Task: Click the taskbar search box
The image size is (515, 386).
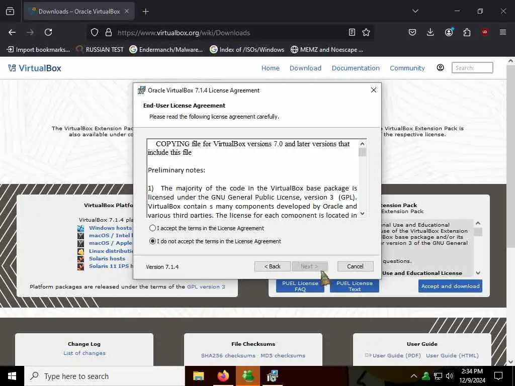Action: click(x=105, y=376)
